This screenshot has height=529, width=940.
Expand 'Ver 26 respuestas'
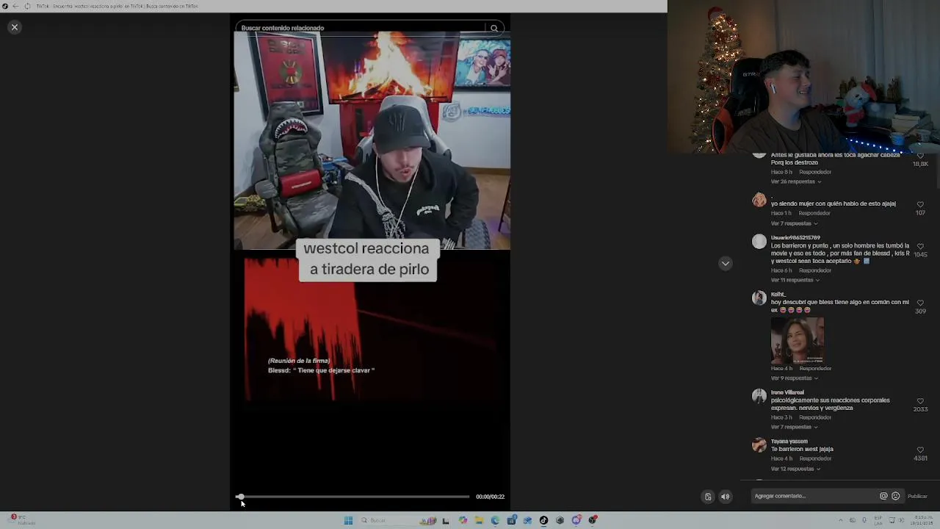(795, 181)
